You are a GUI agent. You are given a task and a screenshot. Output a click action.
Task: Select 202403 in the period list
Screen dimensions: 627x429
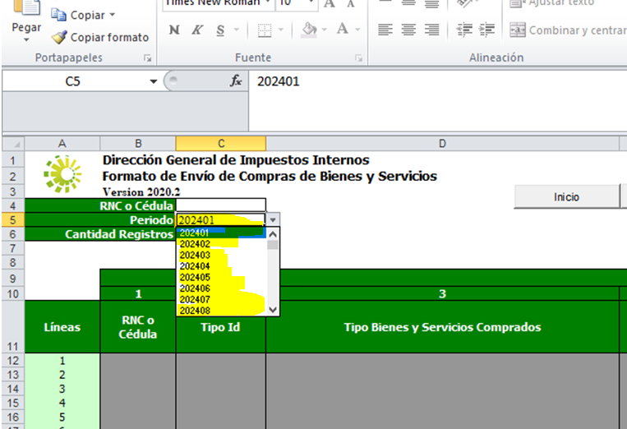[x=221, y=255]
